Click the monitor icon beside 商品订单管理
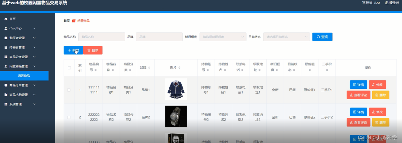This screenshot has height=143, width=402. pyautogui.click(x=6, y=85)
